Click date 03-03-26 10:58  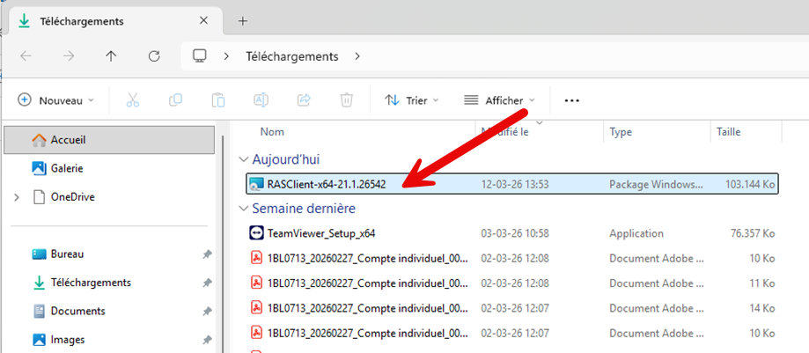coord(515,233)
